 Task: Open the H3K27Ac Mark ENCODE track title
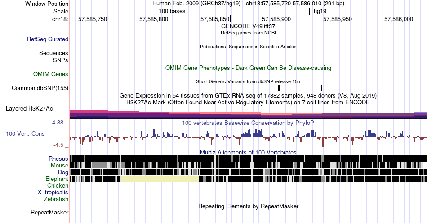point(248,102)
